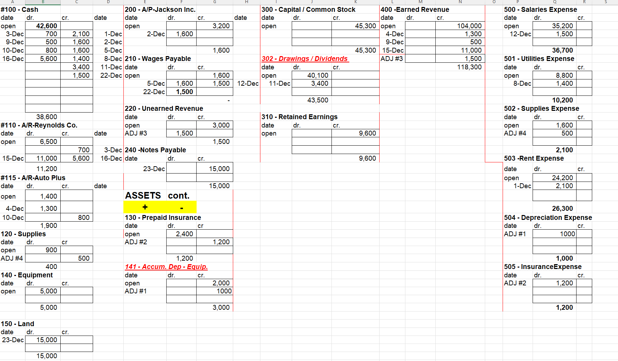618x361 pixels.
Task: Select the 26,300 rent expense total
Action: (555, 208)
